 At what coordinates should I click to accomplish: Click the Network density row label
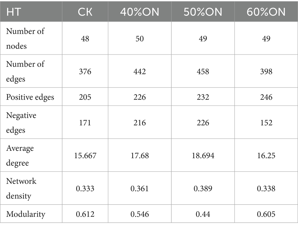[x=21, y=188]
